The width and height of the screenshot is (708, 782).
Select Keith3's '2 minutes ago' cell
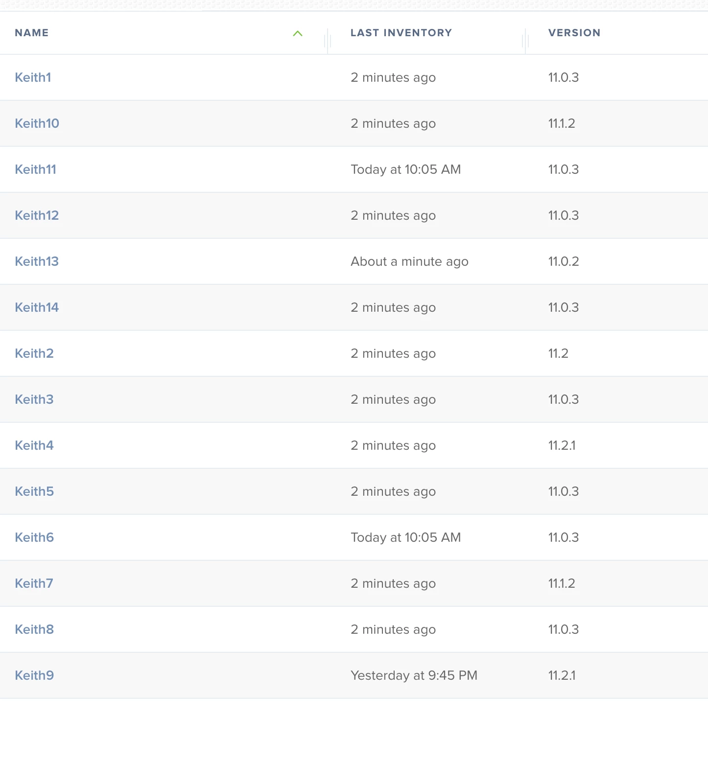pyautogui.click(x=393, y=400)
